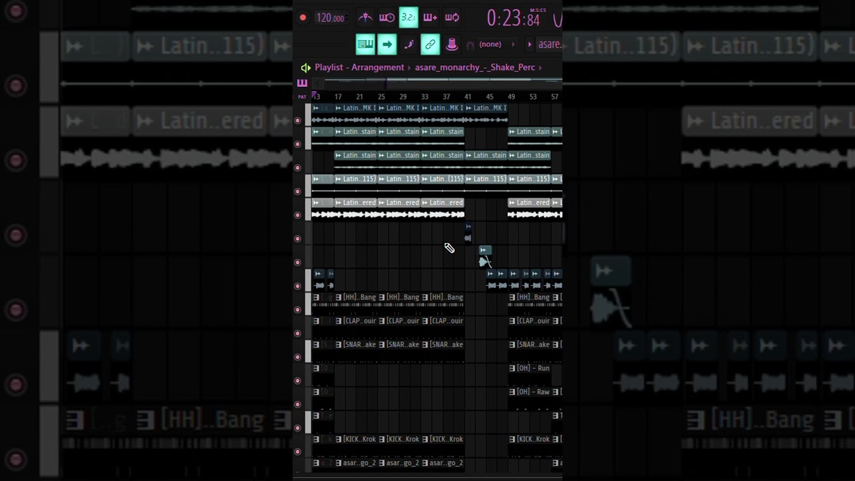Click the horizontal scrollbar left arrow
The height and width of the screenshot is (481, 855).
(x=319, y=83)
